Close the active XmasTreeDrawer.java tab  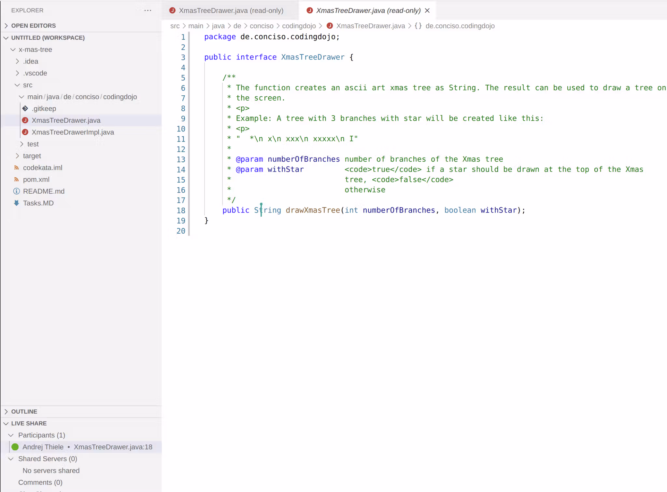(427, 10)
